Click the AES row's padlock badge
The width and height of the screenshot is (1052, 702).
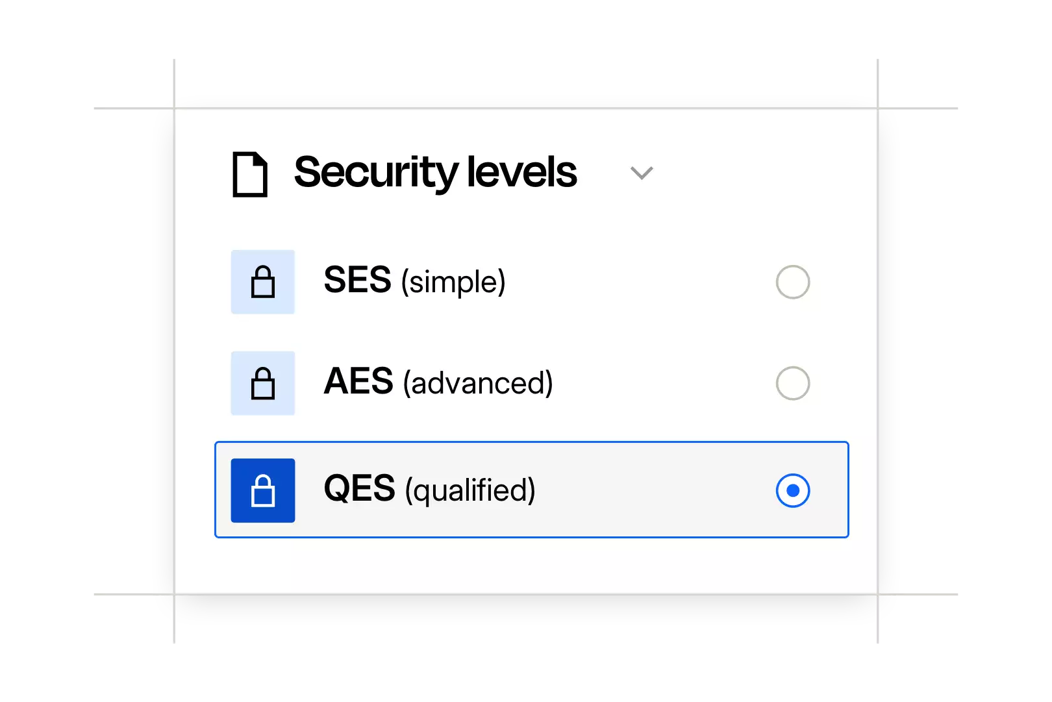[262, 383]
